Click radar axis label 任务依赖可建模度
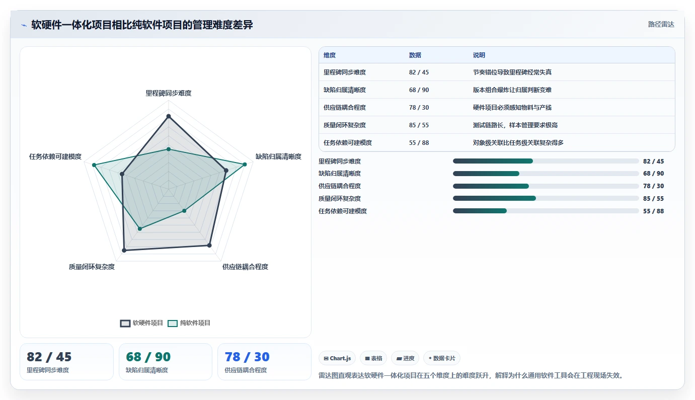Image resolution: width=695 pixels, height=400 pixels. (55, 156)
